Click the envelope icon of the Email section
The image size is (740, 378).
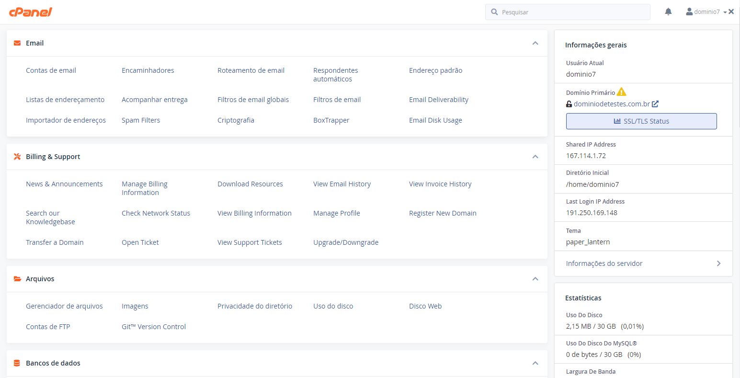tap(17, 43)
